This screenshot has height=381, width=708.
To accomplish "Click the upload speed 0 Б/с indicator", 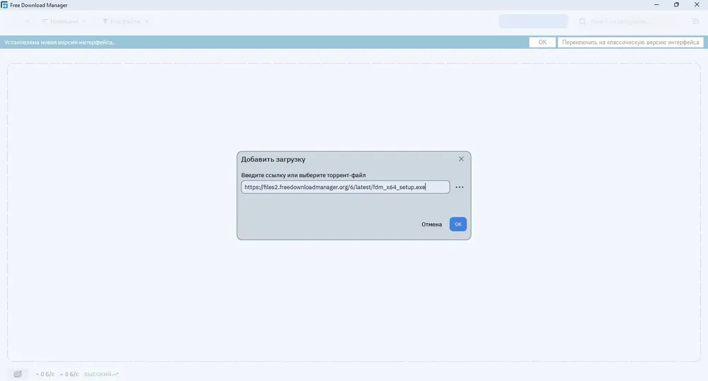I will pos(69,374).
